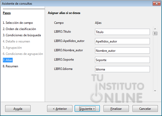Click the scrollbar up arrow

[155, 29]
